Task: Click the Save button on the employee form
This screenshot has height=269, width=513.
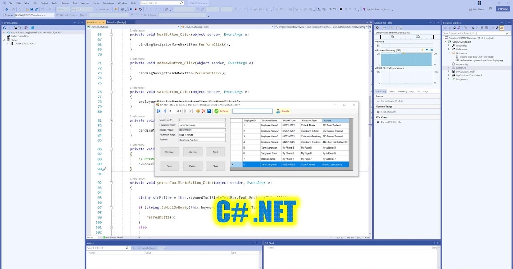Action: click(x=169, y=166)
